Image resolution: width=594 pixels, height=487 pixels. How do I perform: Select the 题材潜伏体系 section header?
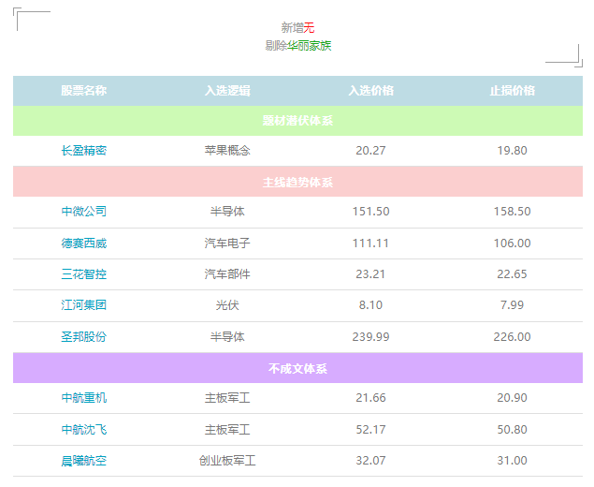(x=297, y=121)
